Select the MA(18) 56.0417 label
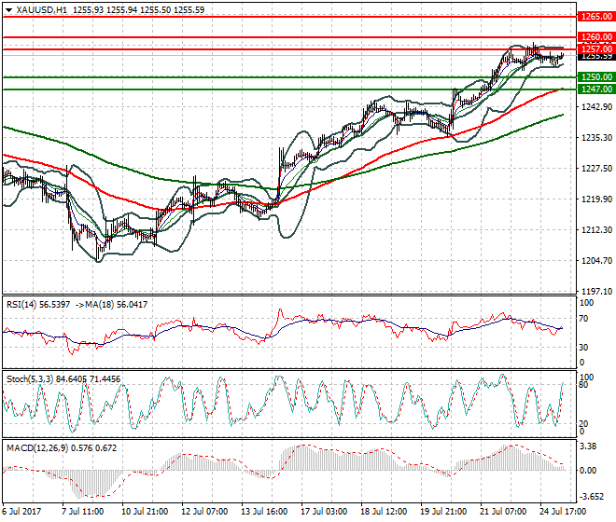Viewport: 616px width, 522px height. 118,305
